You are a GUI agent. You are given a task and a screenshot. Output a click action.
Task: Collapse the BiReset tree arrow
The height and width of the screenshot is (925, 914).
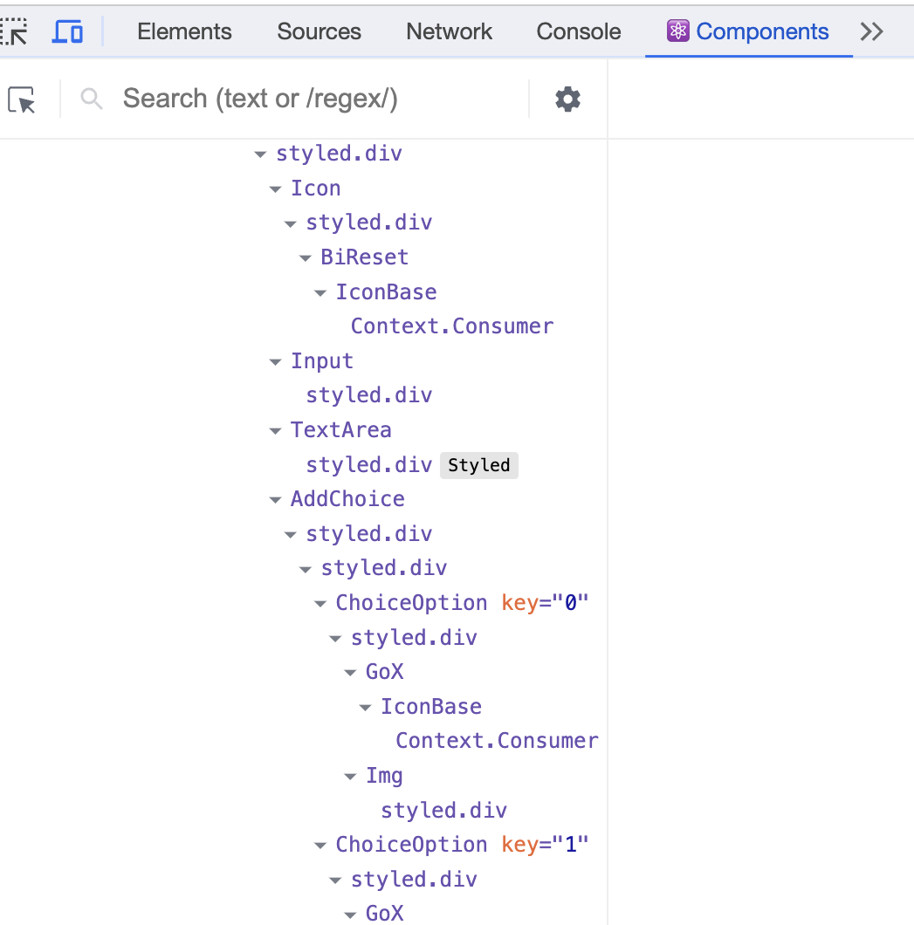[305, 258]
